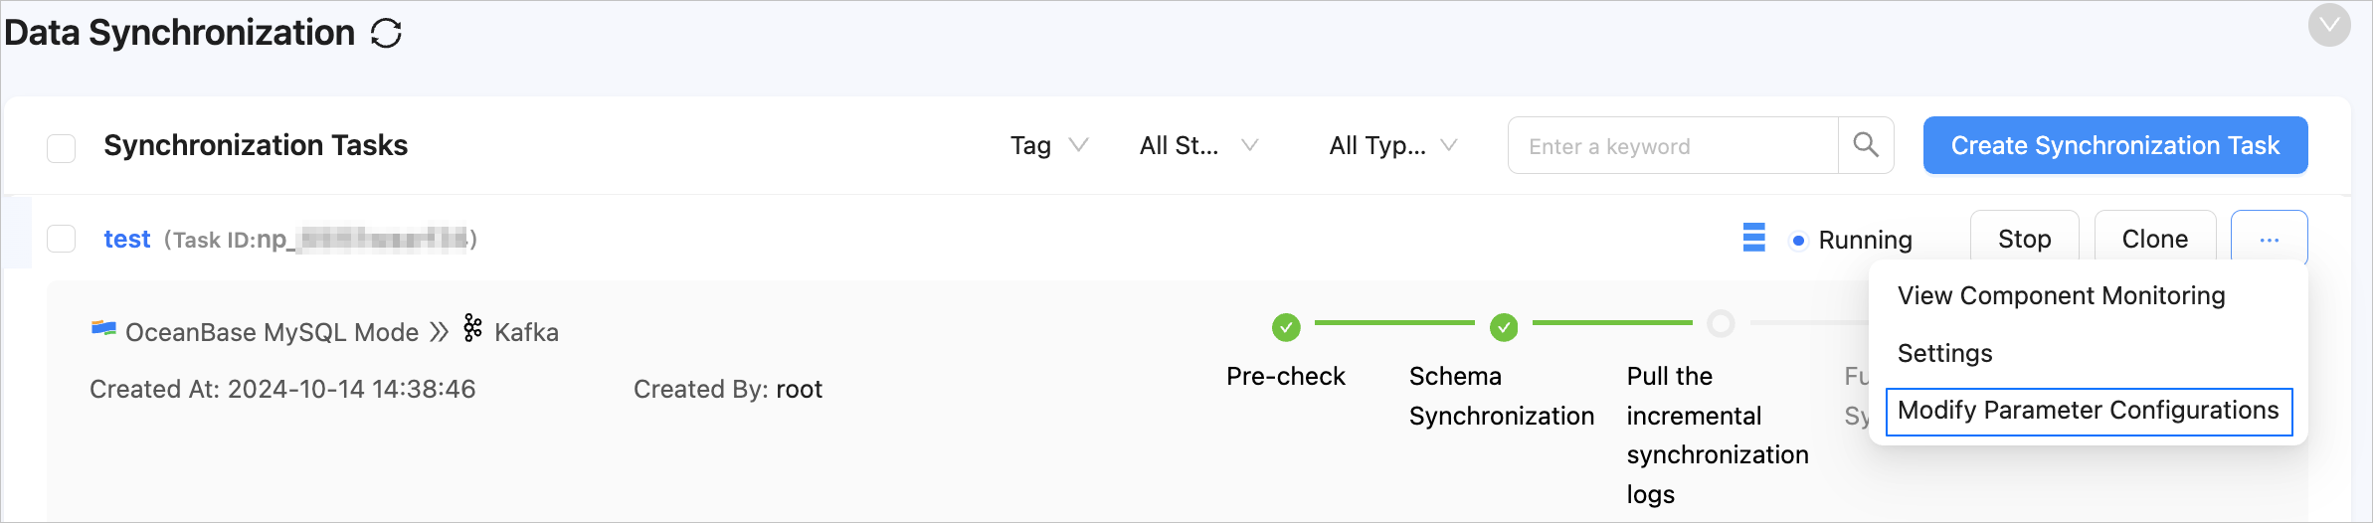This screenshot has height=523, width=2373.
Task: Click the OceanBase MySQL Mode source icon
Action: pyautogui.click(x=103, y=328)
